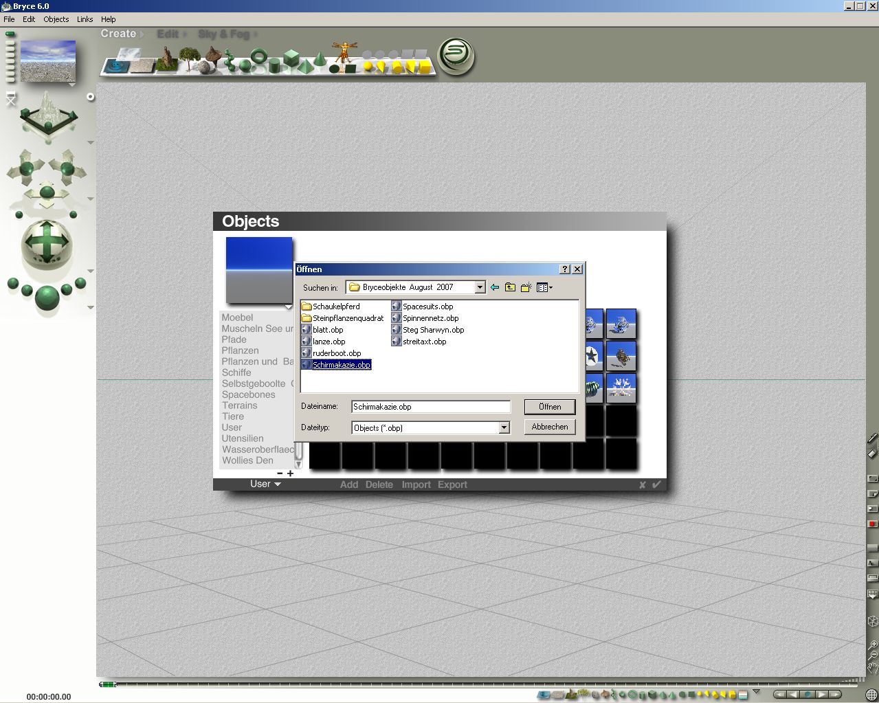
Task: Create a green pyramid primitive
Action: coord(306,67)
